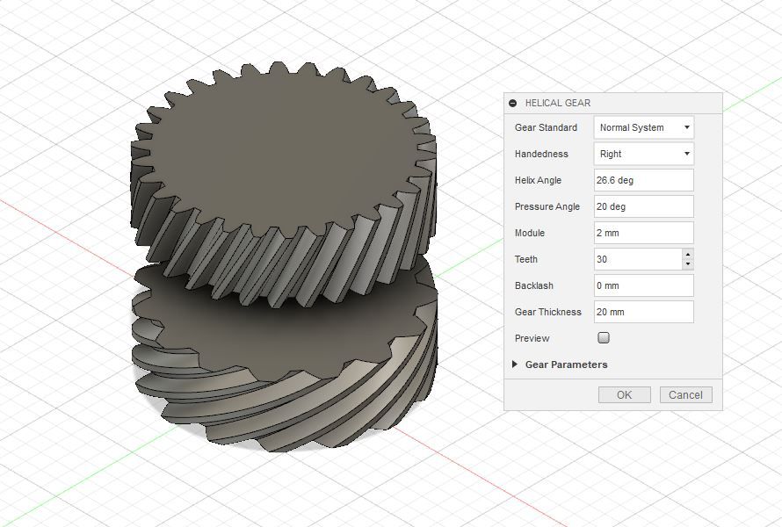
Task: Click the Backlash input field
Action: click(x=643, y=285)
